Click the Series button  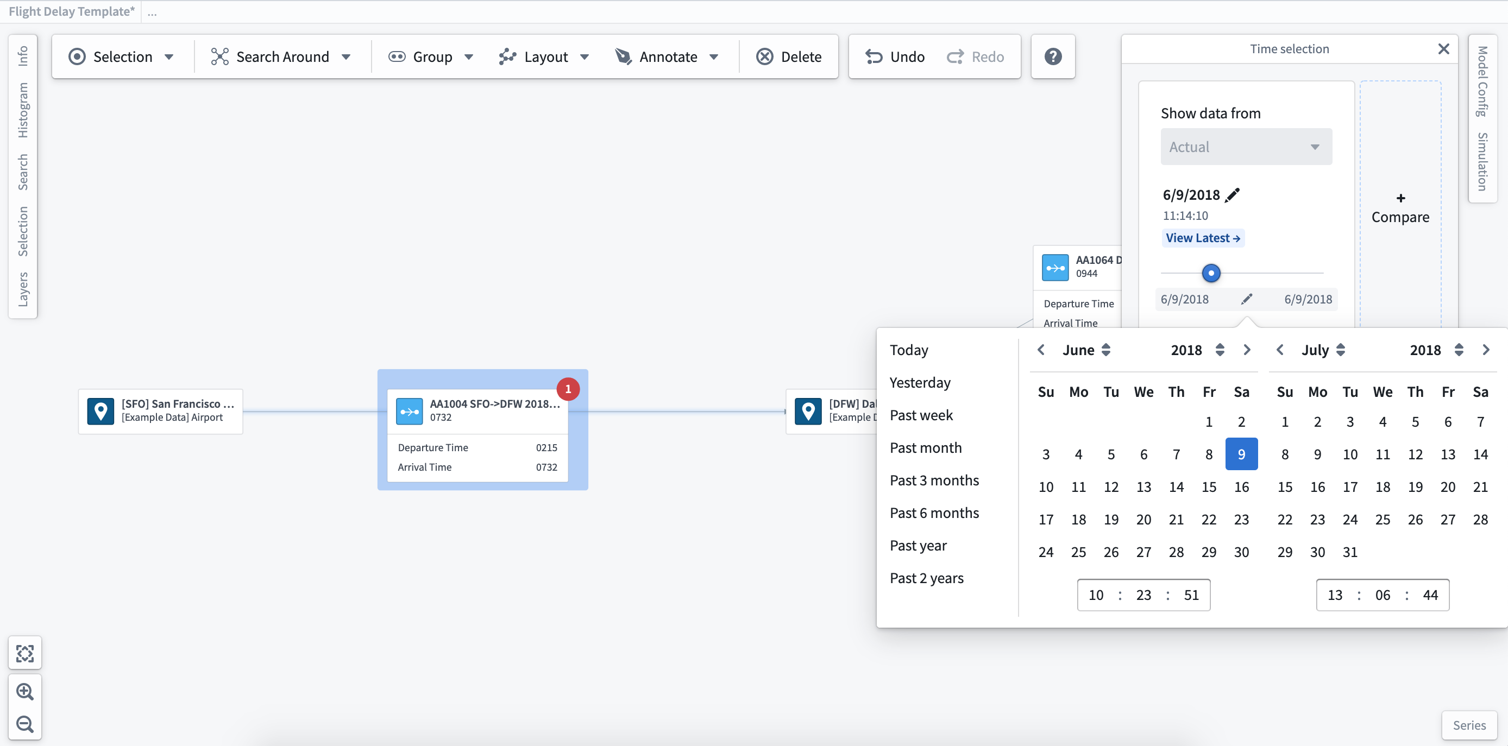[x=1469, y=725]
